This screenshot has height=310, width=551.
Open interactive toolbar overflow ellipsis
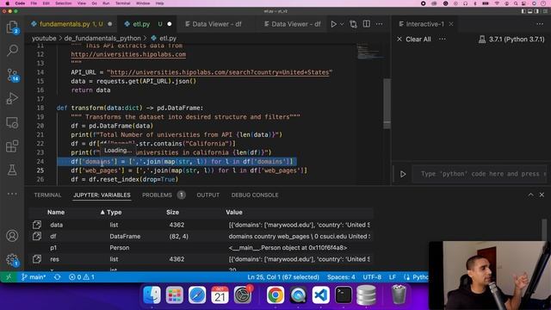pyautogui.click(x=443, y=39)
